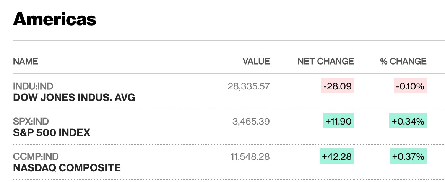Screen dimensions: 445x182
Task: Click the NET CHANGE column header
Action: [x=325, y=61]
